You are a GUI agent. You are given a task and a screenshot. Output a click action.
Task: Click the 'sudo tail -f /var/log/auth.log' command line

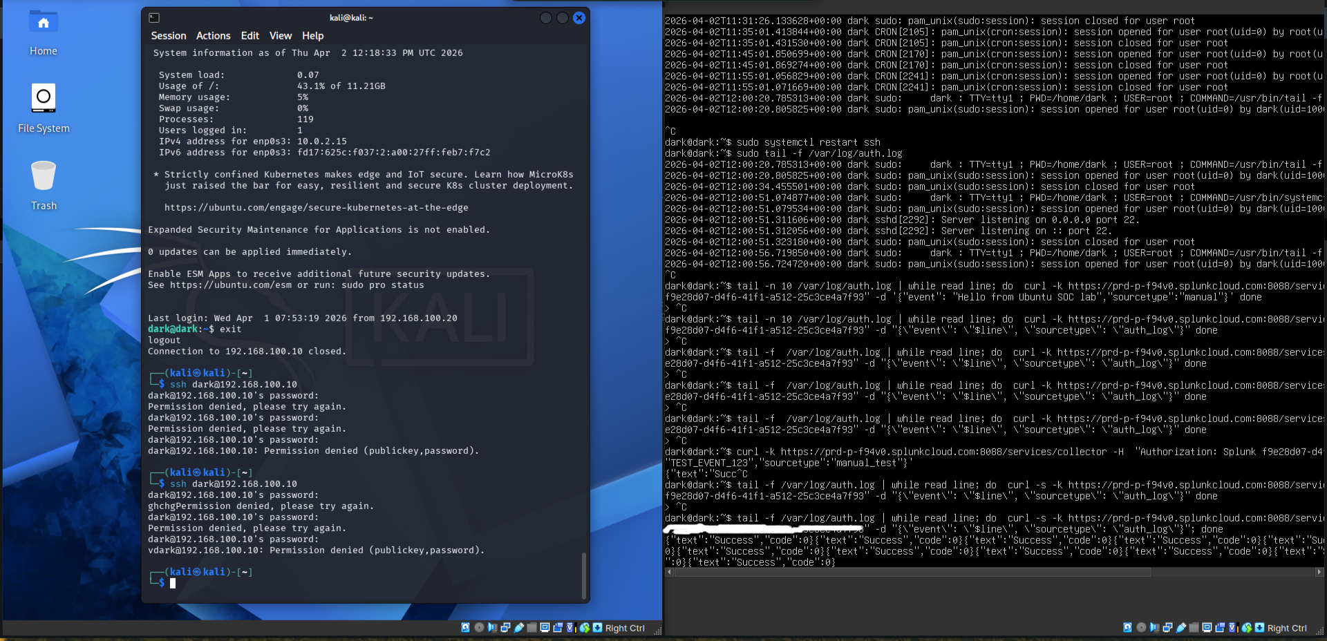coord(820,153)
